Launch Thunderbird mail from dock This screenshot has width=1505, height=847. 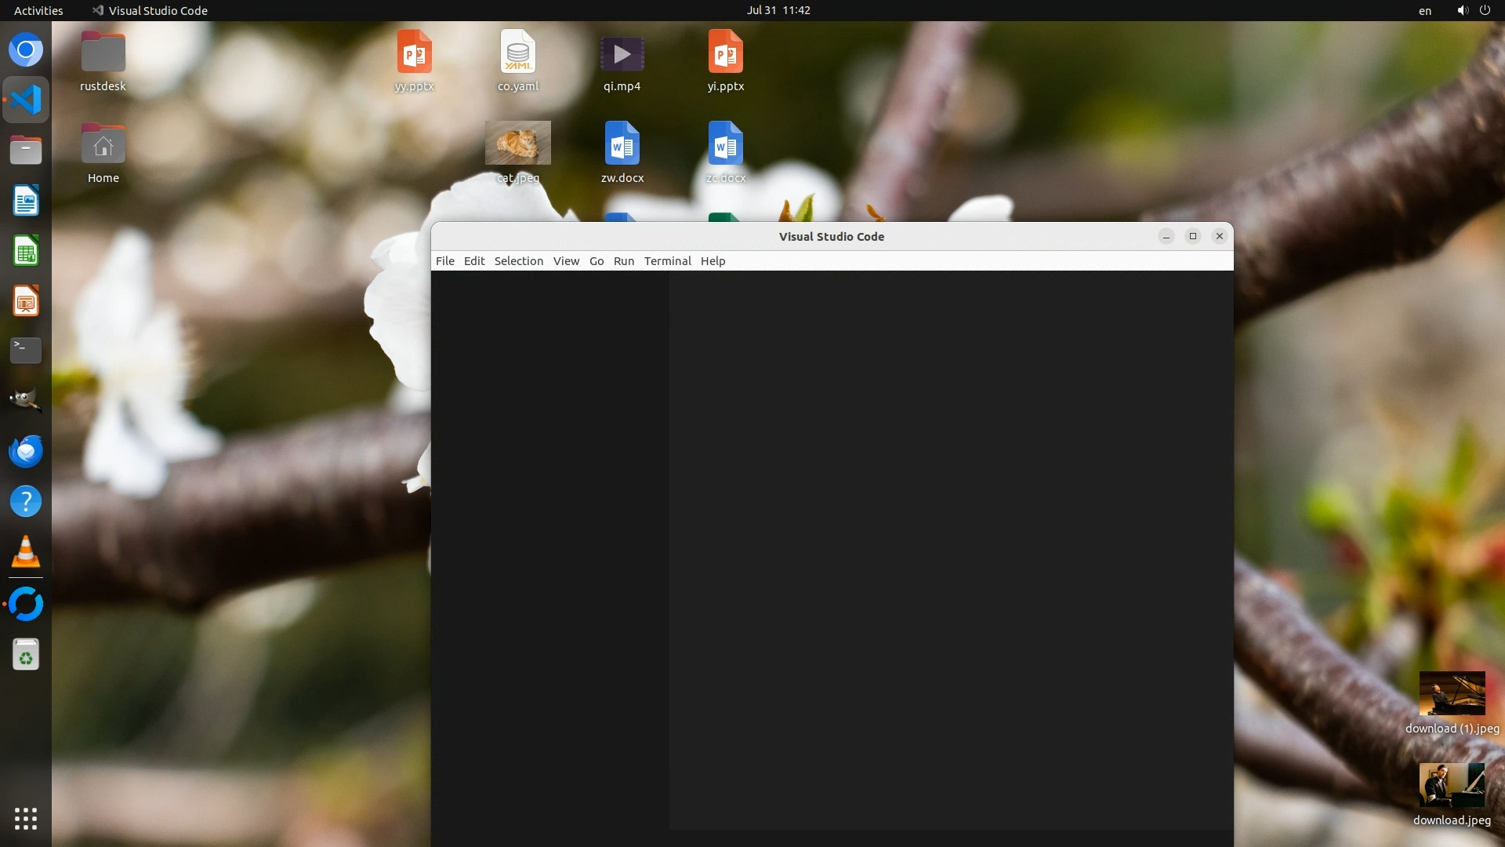(x=26, y=452)
